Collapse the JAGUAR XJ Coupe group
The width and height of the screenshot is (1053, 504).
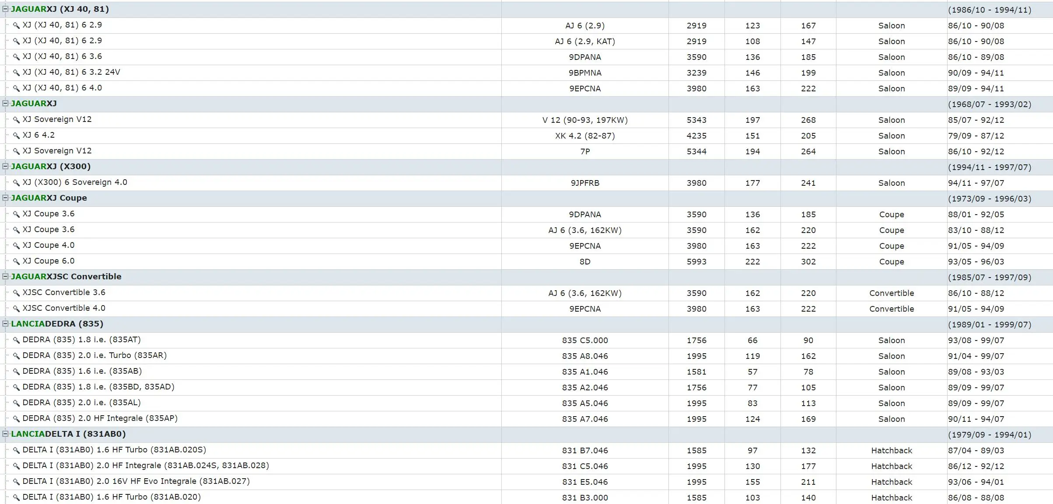[6, 198]
